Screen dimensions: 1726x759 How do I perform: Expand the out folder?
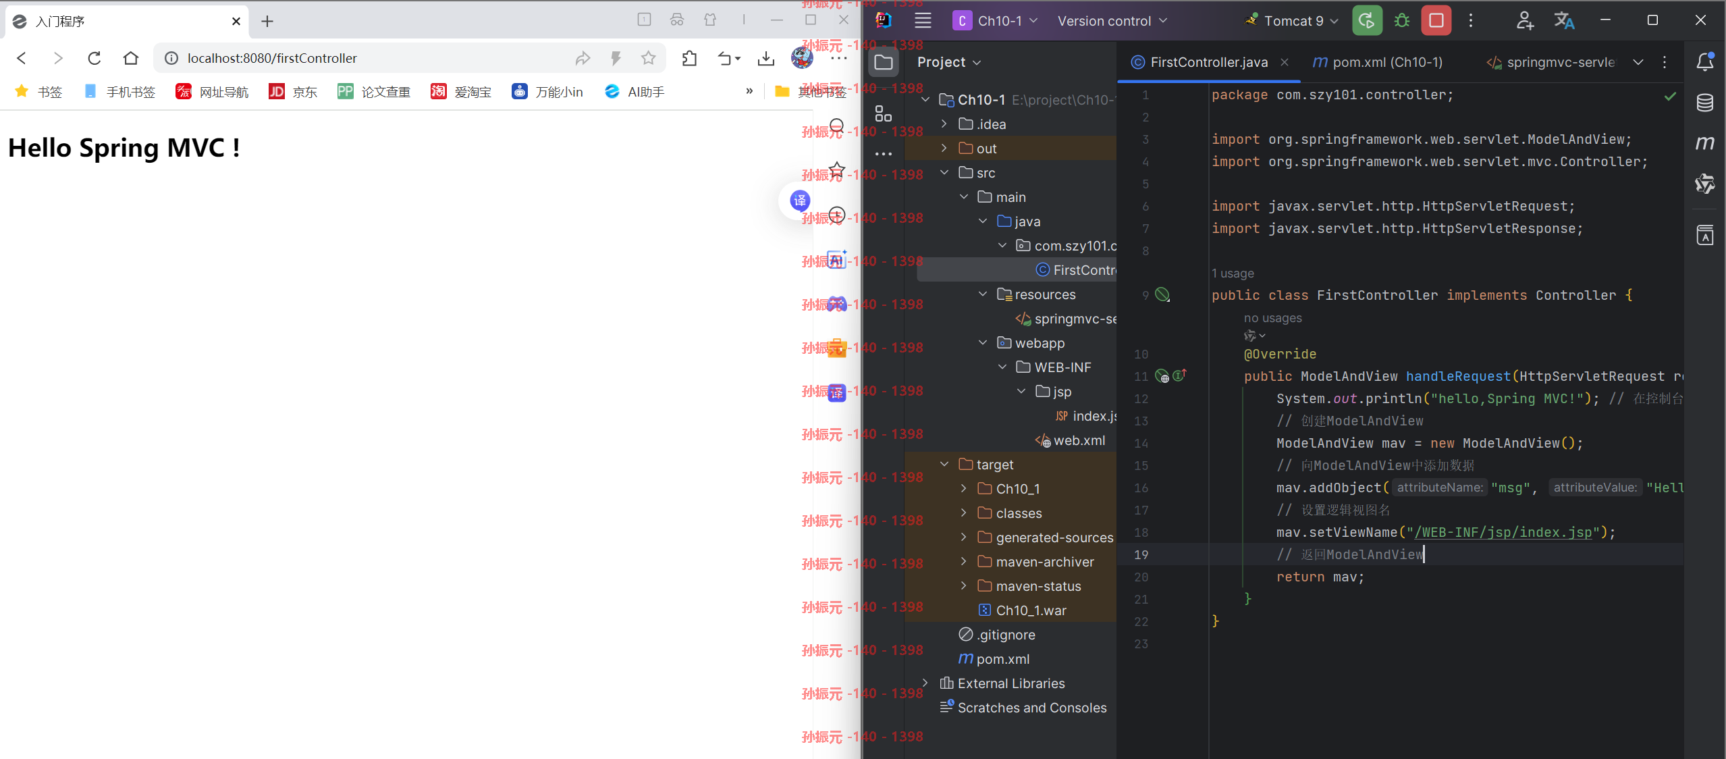[944, 149]
